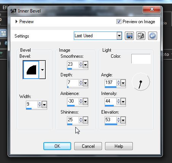Open the Bevel shape dropdown arrow

(42, 70)
